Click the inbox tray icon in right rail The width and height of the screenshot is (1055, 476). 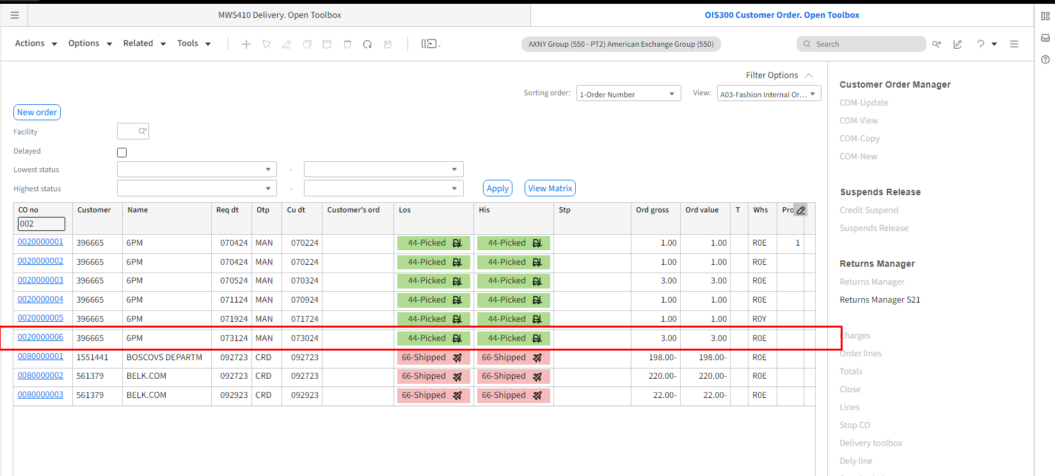coord(1045,38)
